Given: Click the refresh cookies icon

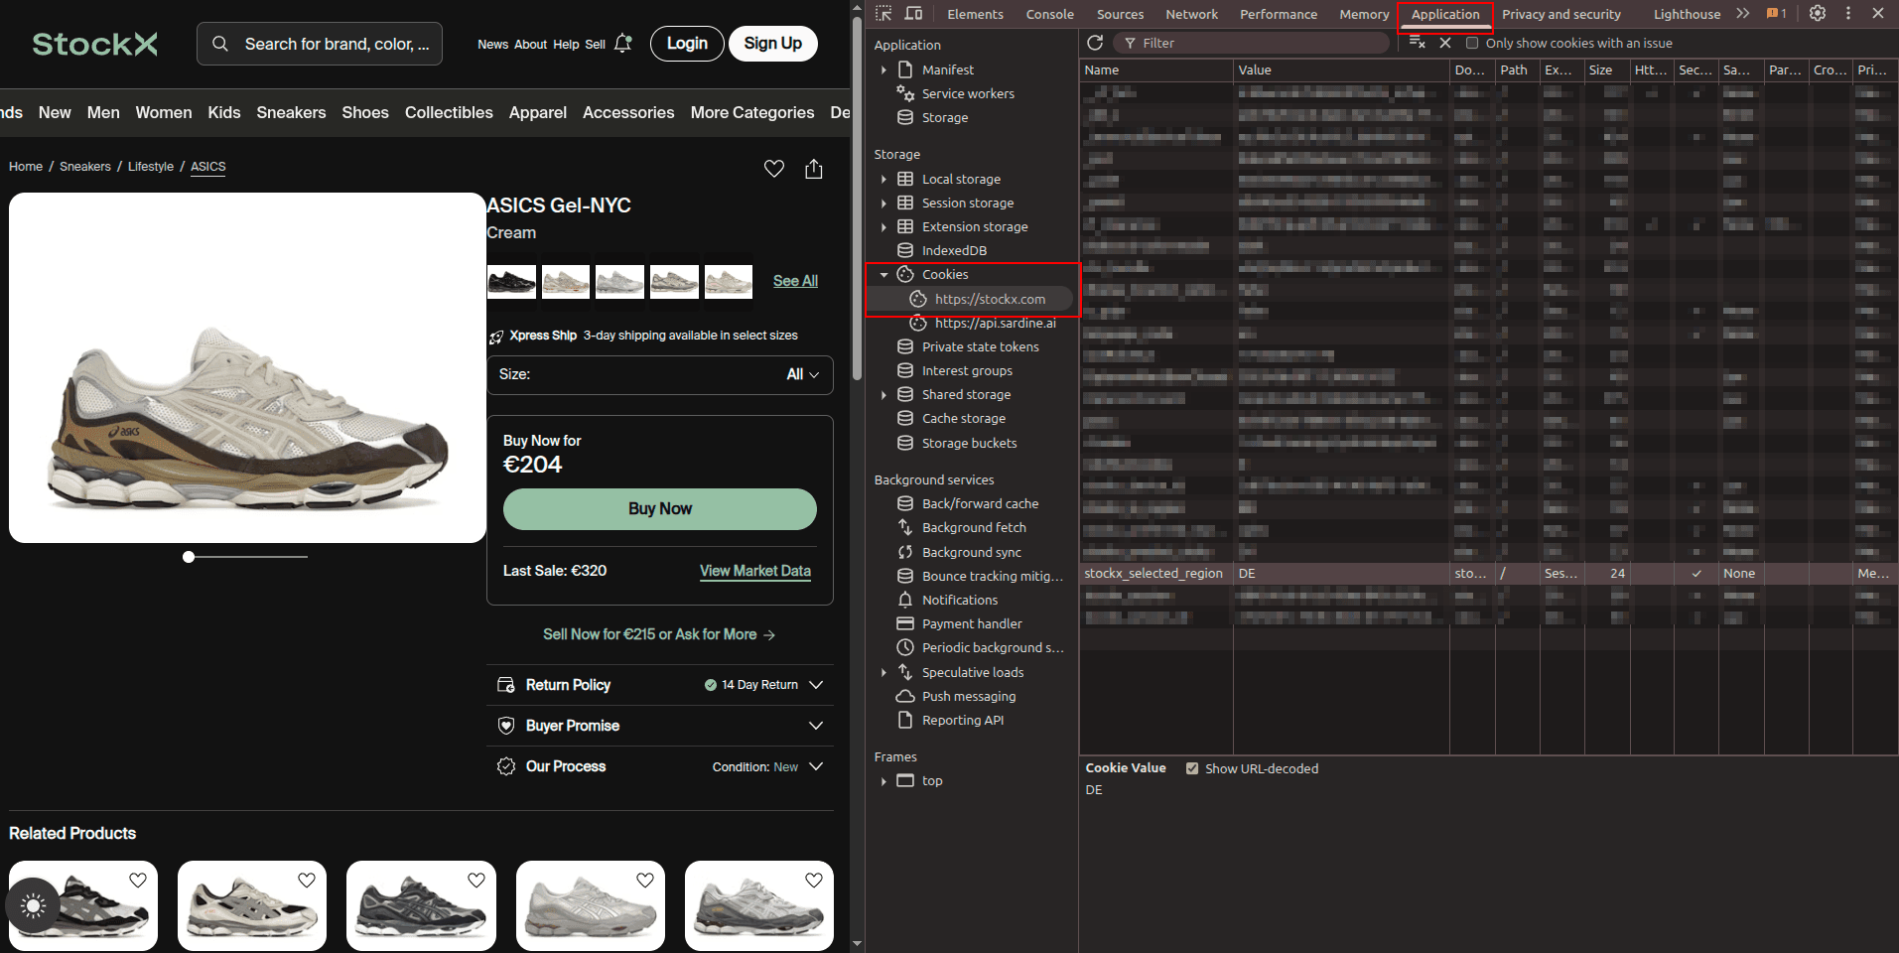Looking at the screenshot, I should point(1095,43).
